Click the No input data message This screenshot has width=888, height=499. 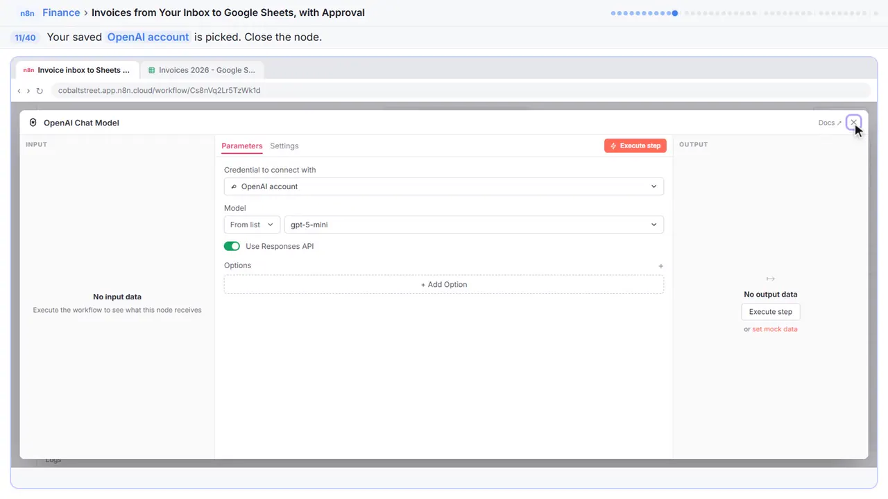117,297
